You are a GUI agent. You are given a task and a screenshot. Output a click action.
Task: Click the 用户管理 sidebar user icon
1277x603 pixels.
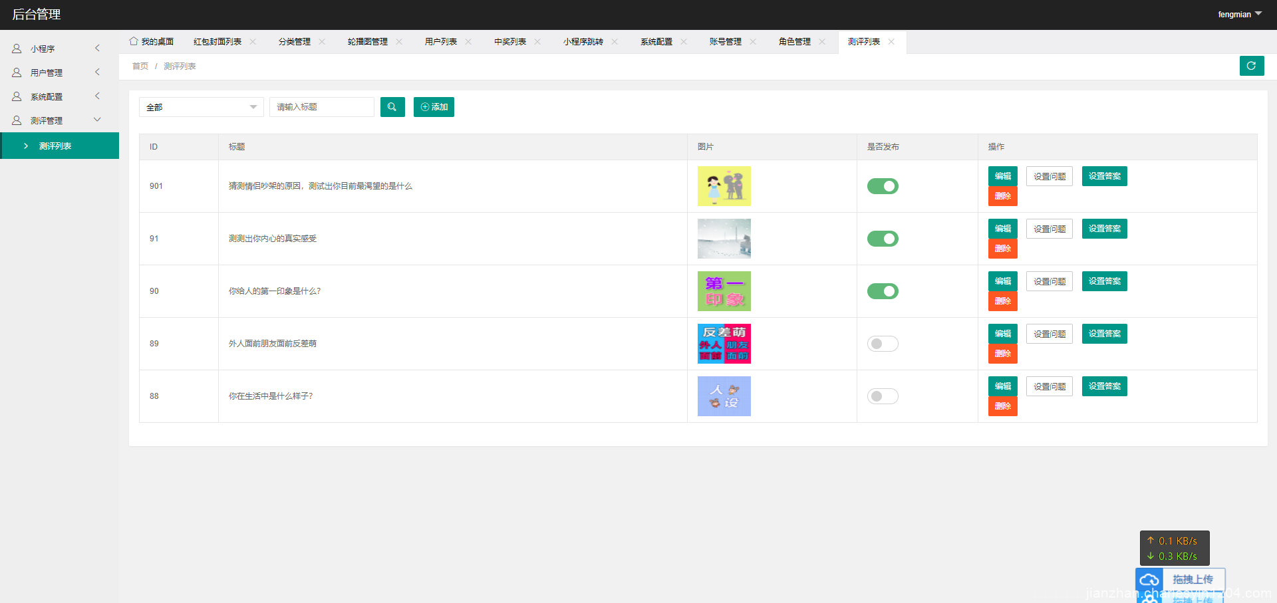pos(17,72)
